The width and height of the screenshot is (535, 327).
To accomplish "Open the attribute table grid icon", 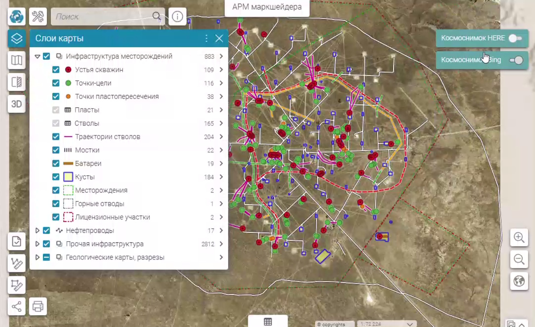I will 267,322.
